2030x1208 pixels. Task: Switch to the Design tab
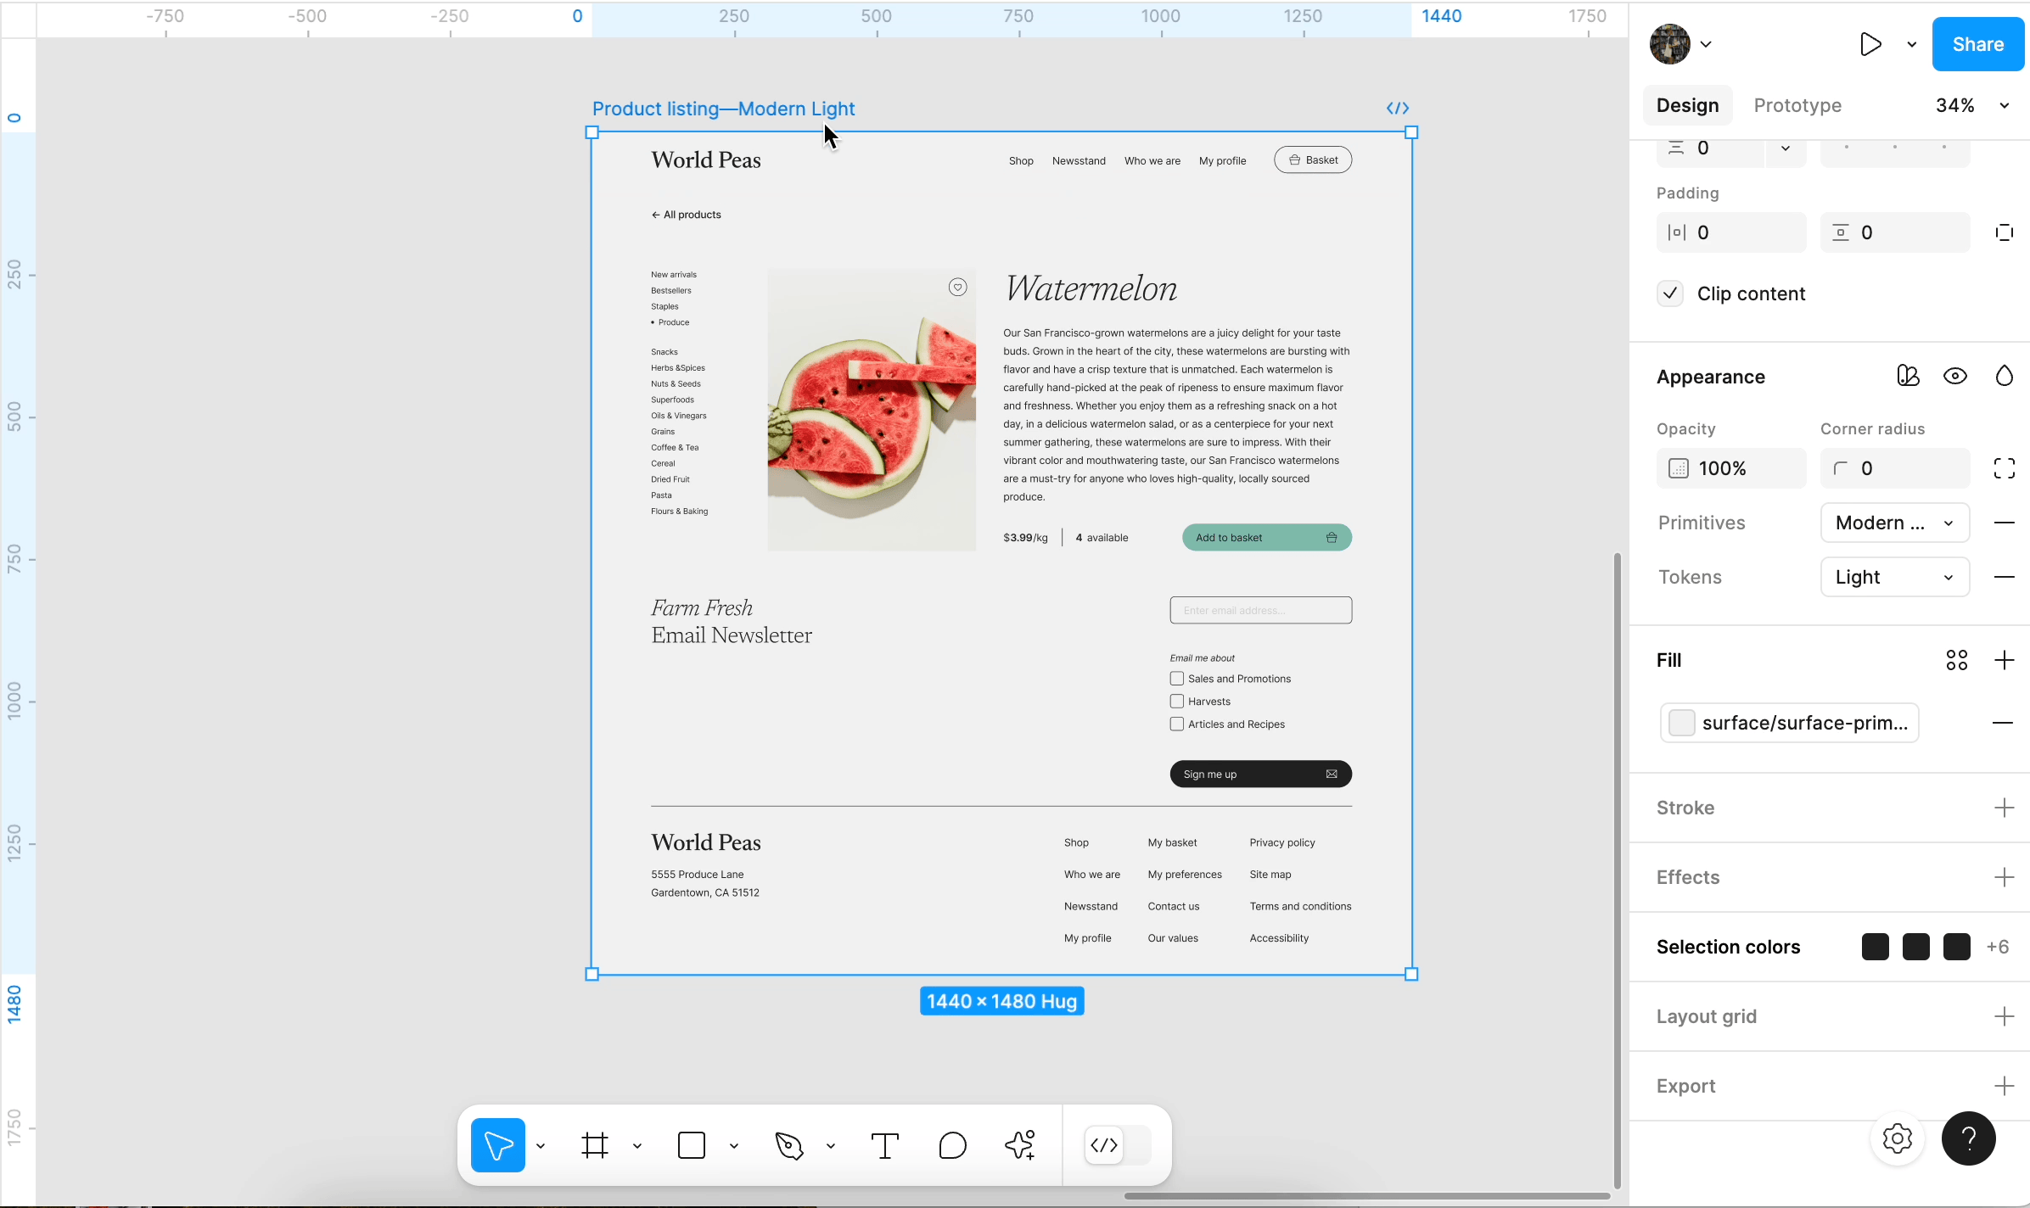pos(1687,105)
